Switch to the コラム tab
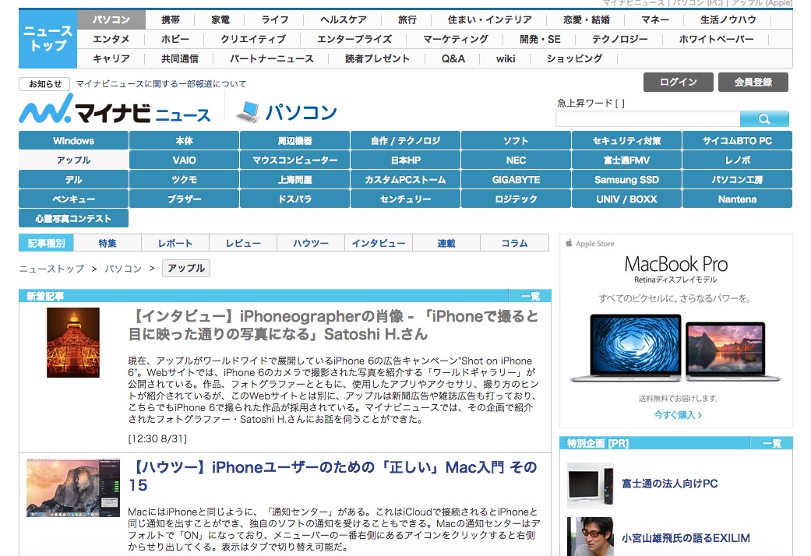Image resolution: width=811 pixels, height=556 pixels. pyautogui.click(x=515, y=243)
